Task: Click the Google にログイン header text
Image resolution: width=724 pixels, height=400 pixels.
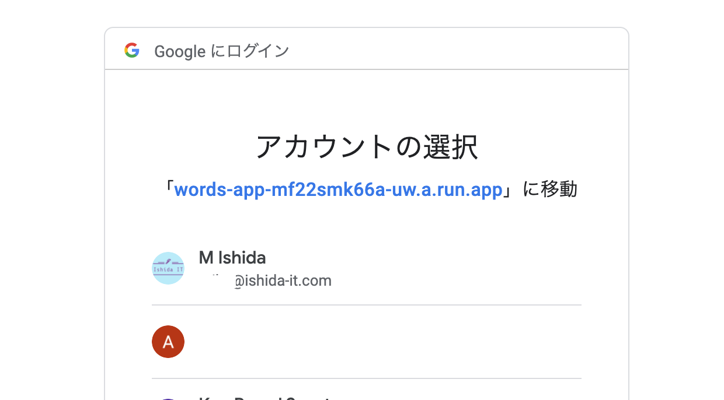Action: click(222, 51)
